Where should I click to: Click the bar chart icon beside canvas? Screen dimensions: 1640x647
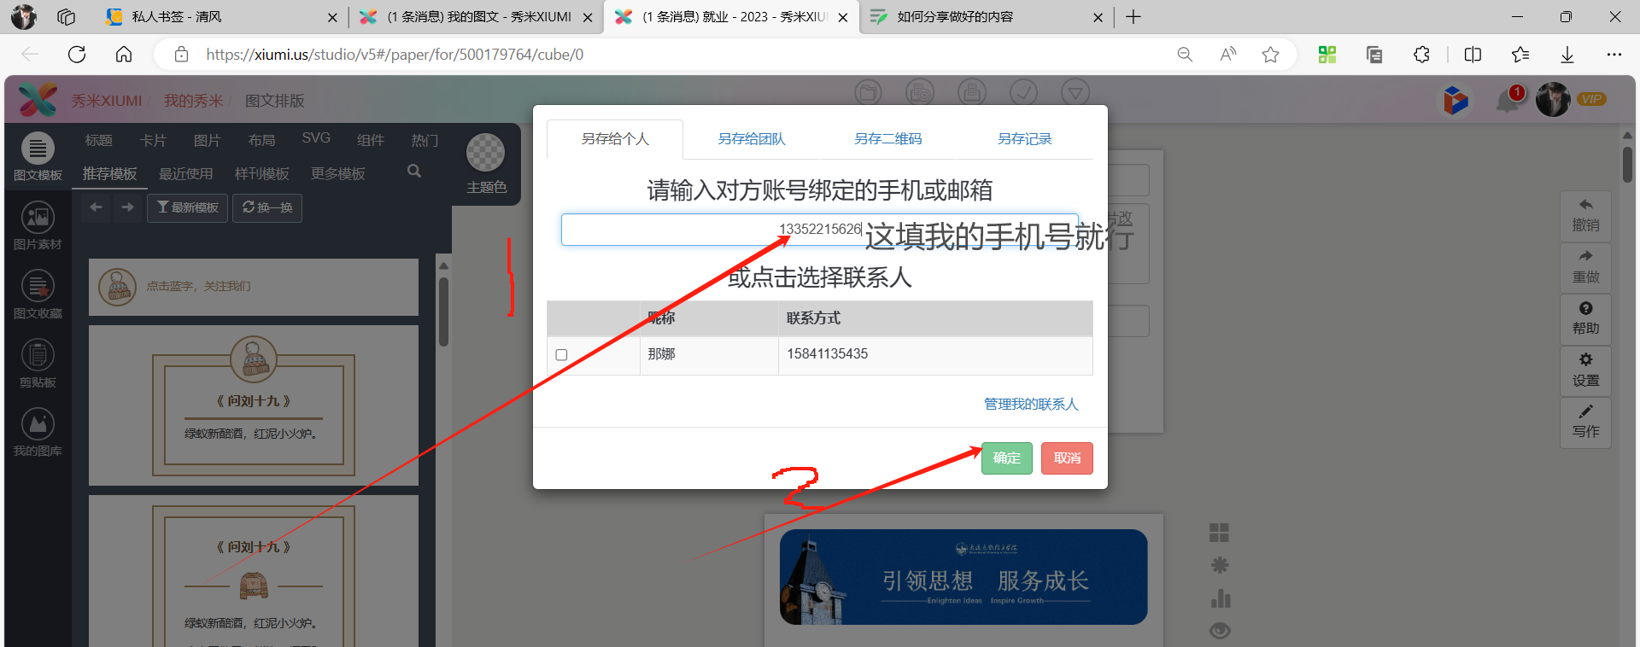tap(1221, 598)
